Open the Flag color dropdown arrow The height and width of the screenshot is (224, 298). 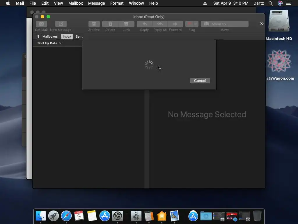pos(196,24)
